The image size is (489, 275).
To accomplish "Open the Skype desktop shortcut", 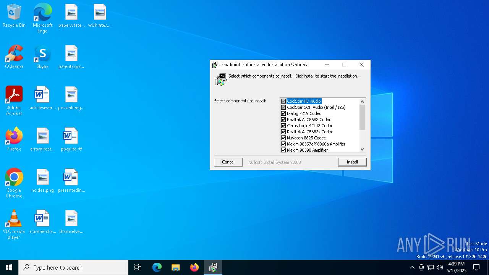I will pos(42,57).
